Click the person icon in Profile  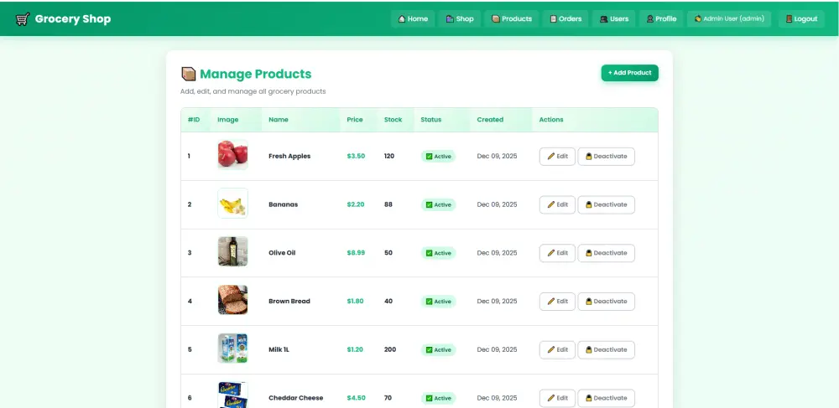650,18
